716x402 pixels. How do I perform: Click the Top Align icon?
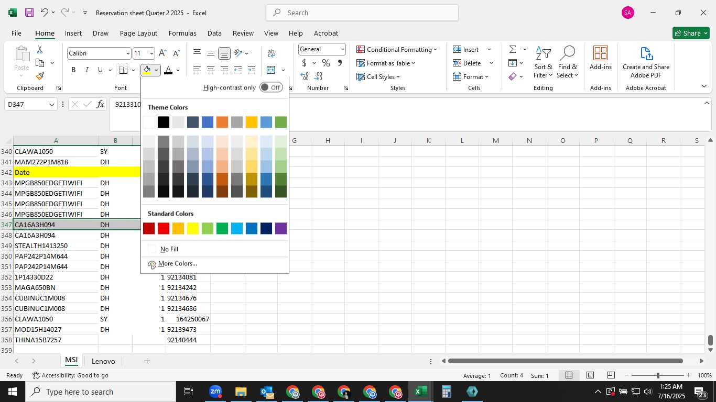tap(197, 53)
